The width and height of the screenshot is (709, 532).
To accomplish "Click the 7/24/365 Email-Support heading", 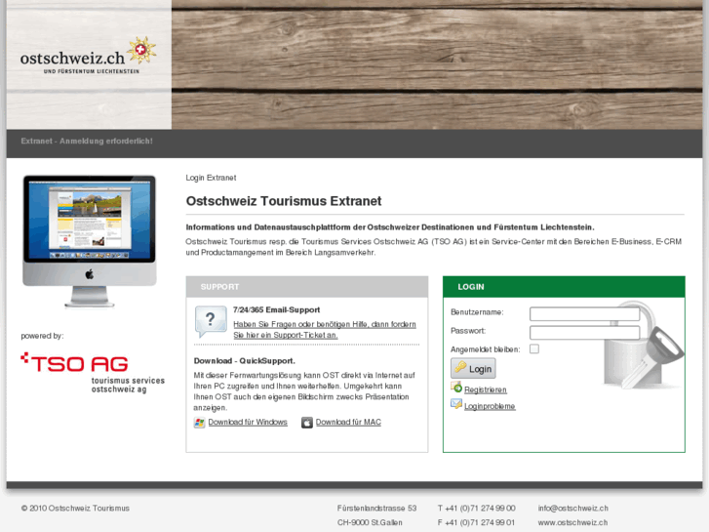I will point(276,309).
